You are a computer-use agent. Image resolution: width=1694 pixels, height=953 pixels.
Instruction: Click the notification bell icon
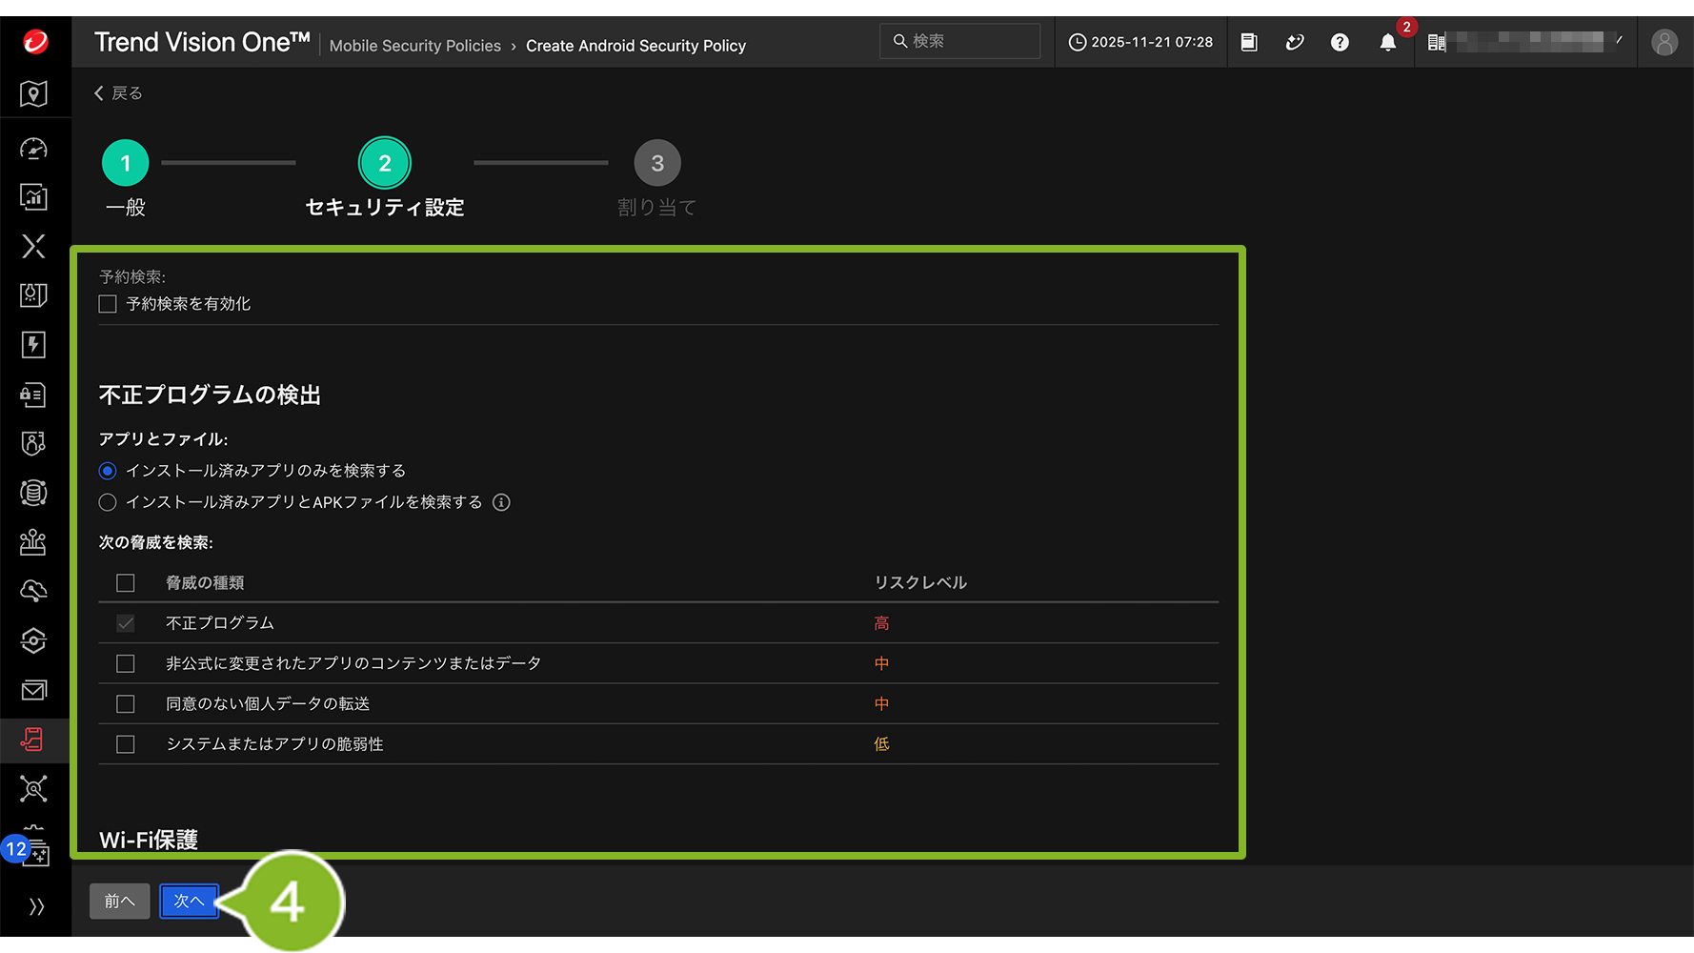(x=1387, y=42)
